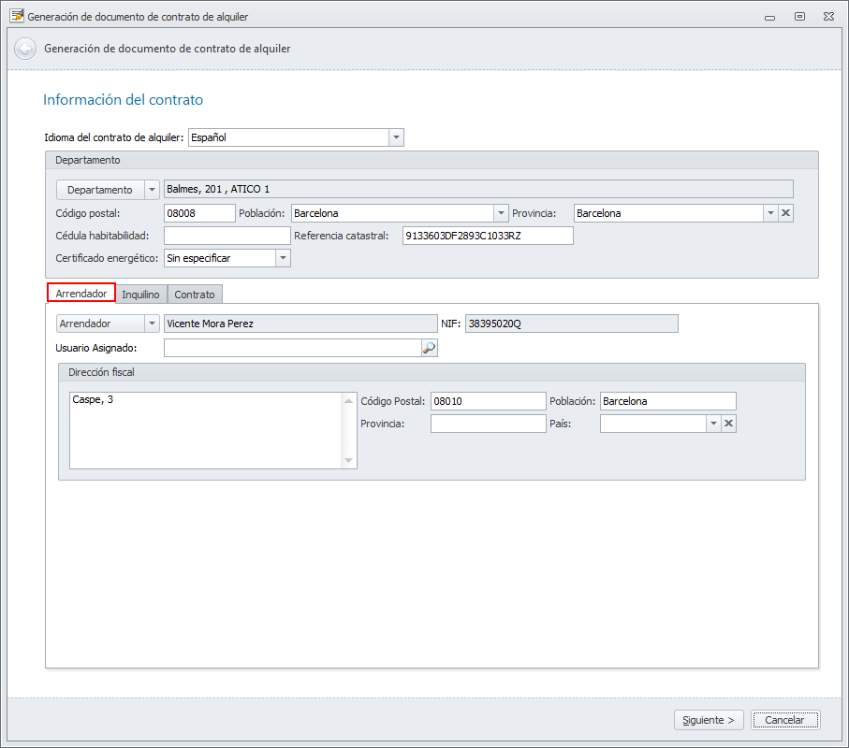849x748 pixels.
Task: Click the Cancelar button
Action: [785, 720]
